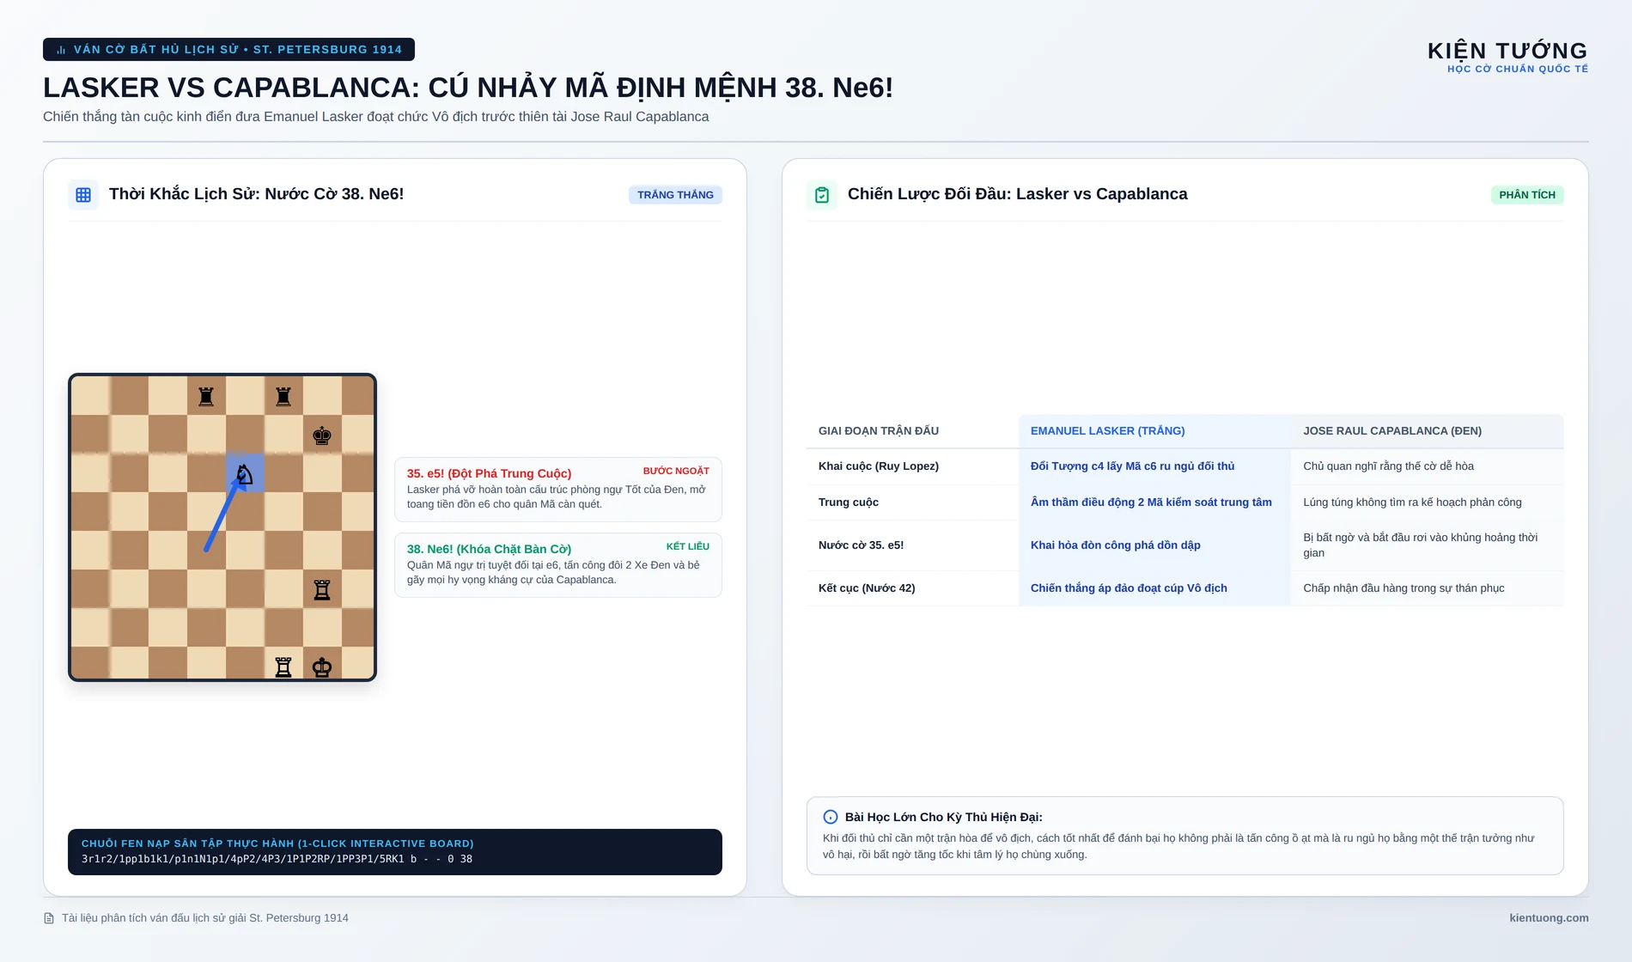The width and height of the screenshot is (1632, 962).
Task: Click the description Quân Mã ngự trị tuyệt đối
Action: click(553, 572)
